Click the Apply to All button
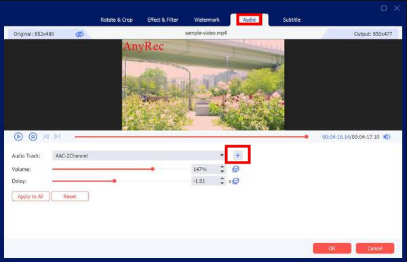 tap(31, 196)
